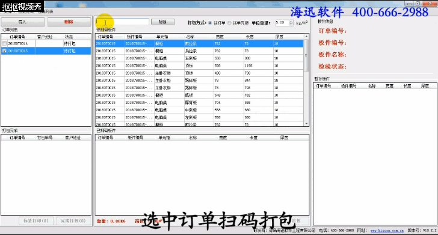This screenshot has height=235, width=438.
Task: Click the 板件编号 header in the scanned panels table
Action: (x=136, y=138)
